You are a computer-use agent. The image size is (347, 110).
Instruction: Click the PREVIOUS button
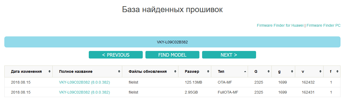116,55
